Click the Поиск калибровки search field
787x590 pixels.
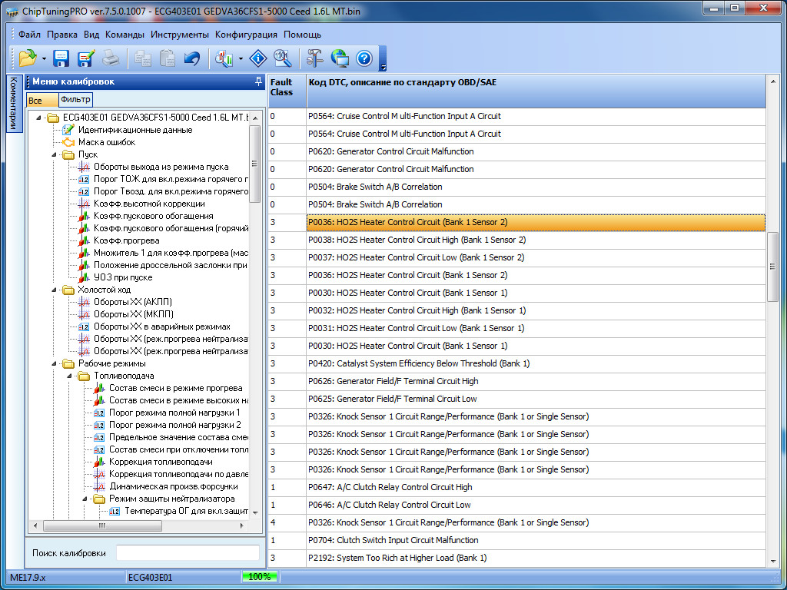[188, 553]
